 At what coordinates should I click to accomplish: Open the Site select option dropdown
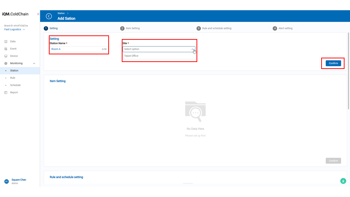(x=159, y=49)
